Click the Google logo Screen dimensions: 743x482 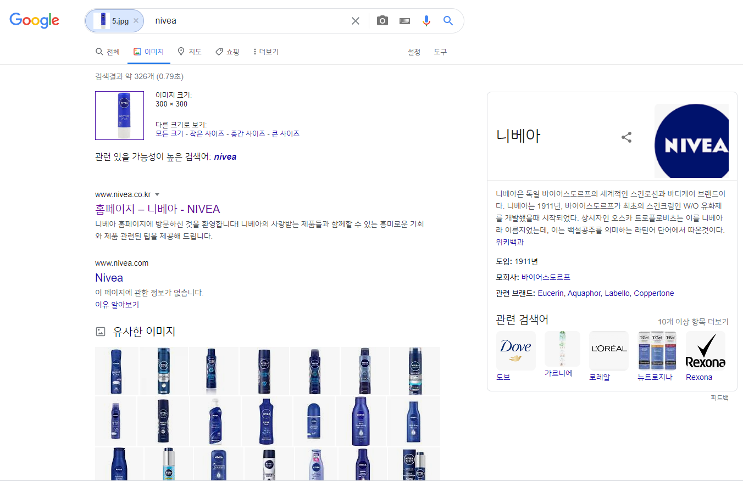click(x=35, y=20)
